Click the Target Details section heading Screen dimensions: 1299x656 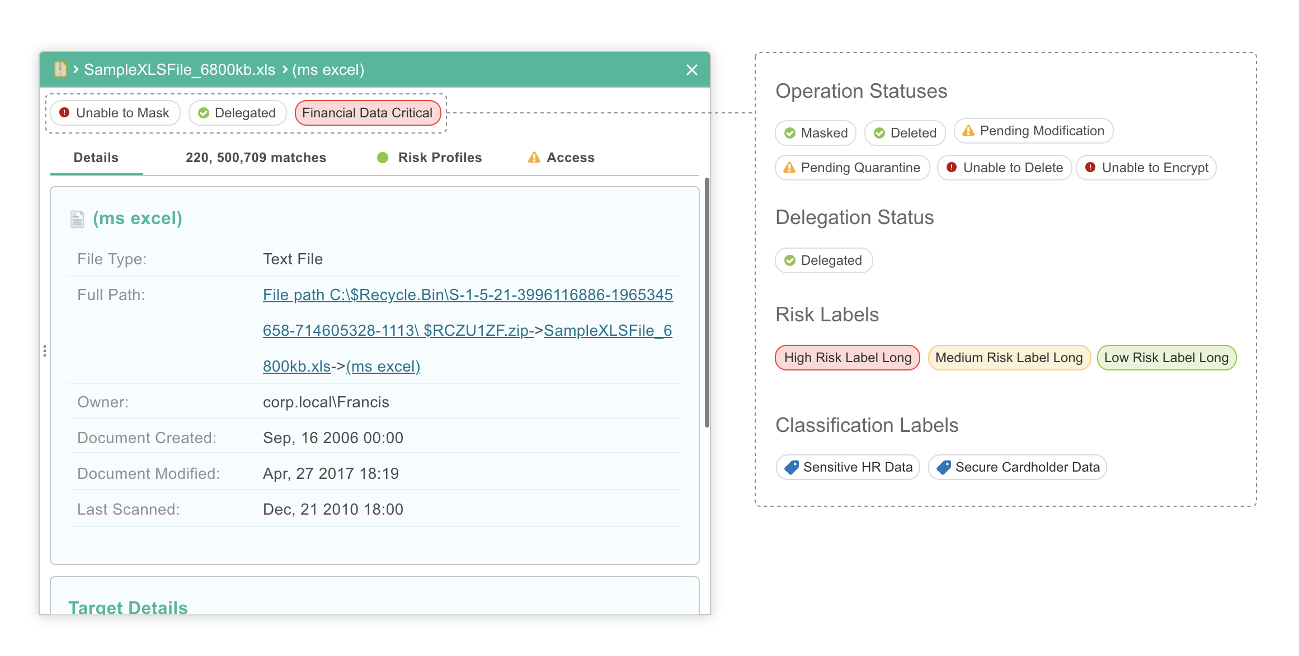coord(128,607)
